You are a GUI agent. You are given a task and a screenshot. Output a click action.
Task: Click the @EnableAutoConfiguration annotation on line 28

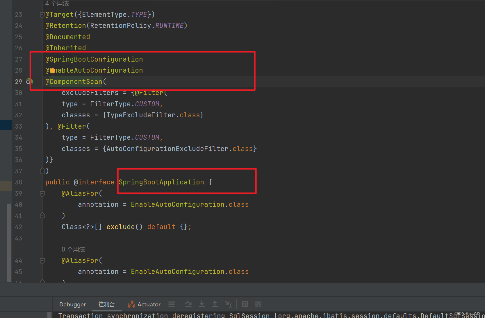click(x=94, y=70)
